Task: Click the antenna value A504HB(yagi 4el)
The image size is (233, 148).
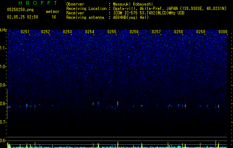Action: tap(131, 17)
